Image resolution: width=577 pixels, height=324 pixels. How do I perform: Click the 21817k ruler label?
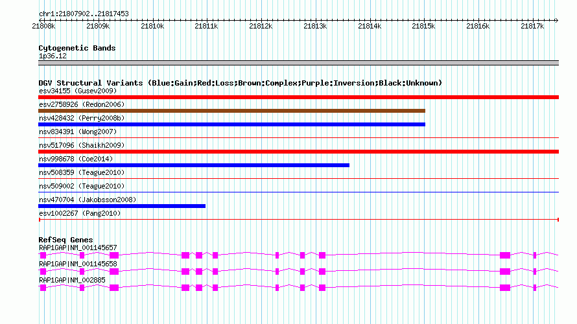(x=532, y=26)
